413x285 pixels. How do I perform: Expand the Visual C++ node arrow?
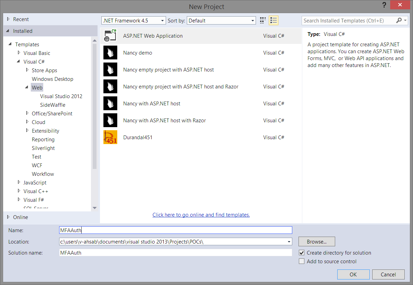pyautogui.click(x=19, y=191)
